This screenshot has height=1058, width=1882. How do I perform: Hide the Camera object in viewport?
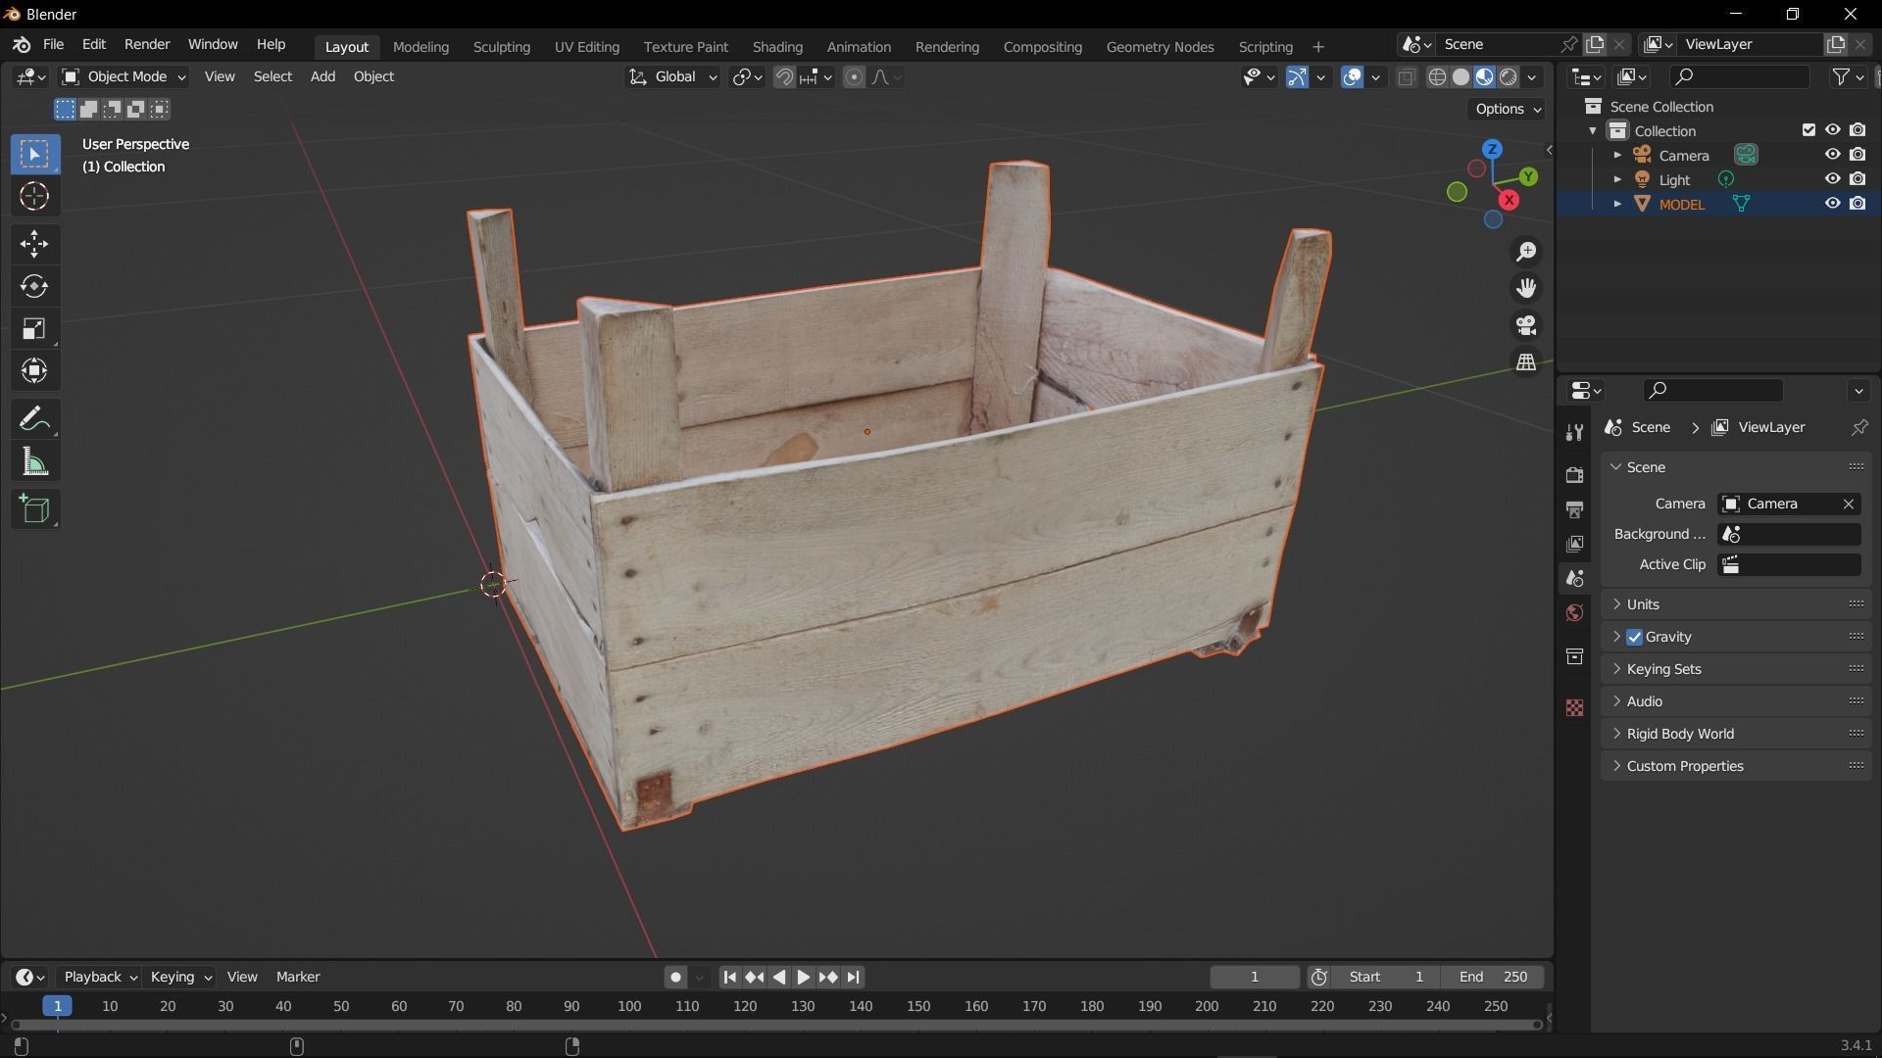click(1832, 155)
